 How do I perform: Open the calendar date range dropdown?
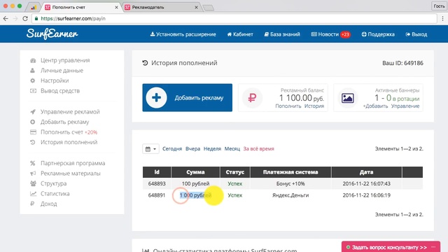point(150,149)
